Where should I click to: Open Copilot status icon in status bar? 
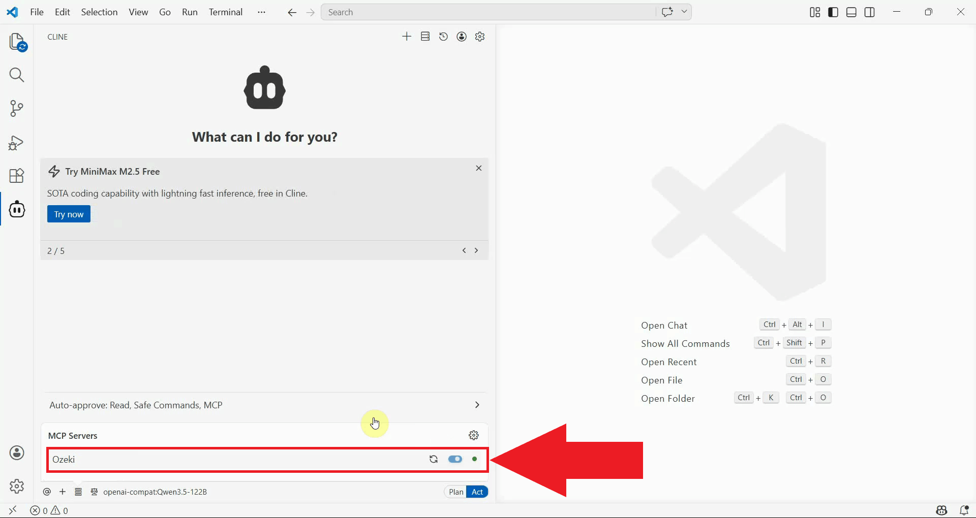tap(942, 510)
